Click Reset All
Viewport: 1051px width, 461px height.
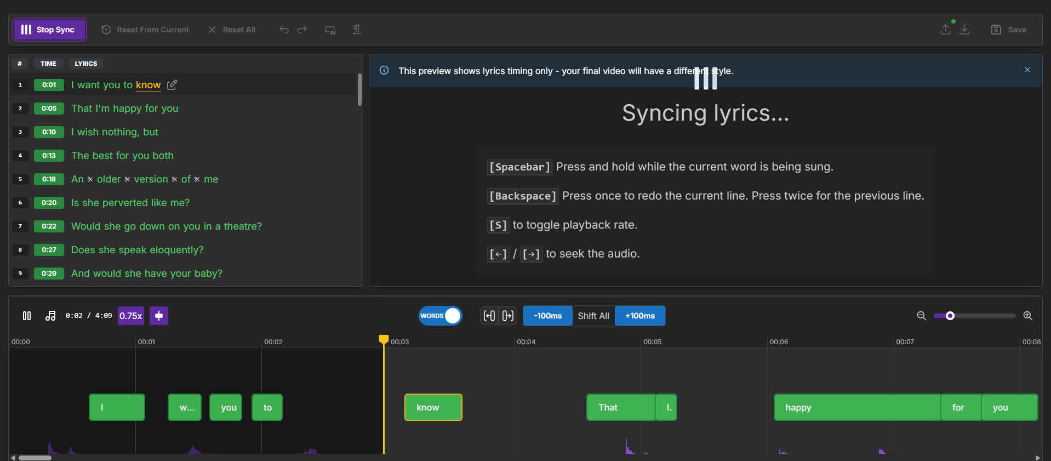pyautogui.click(x=232, y=30)
